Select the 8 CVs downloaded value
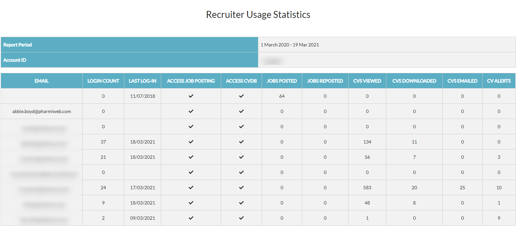 coord(414,203)
